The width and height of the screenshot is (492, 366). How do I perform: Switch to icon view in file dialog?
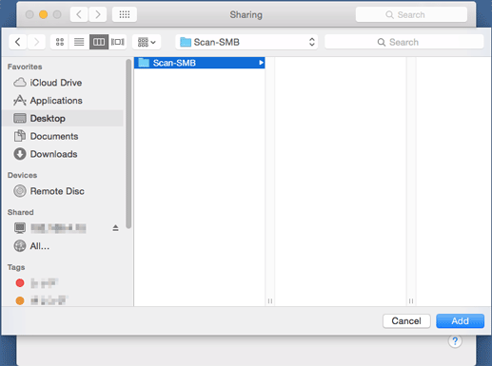pyautogui.click(x=60, y=42)
